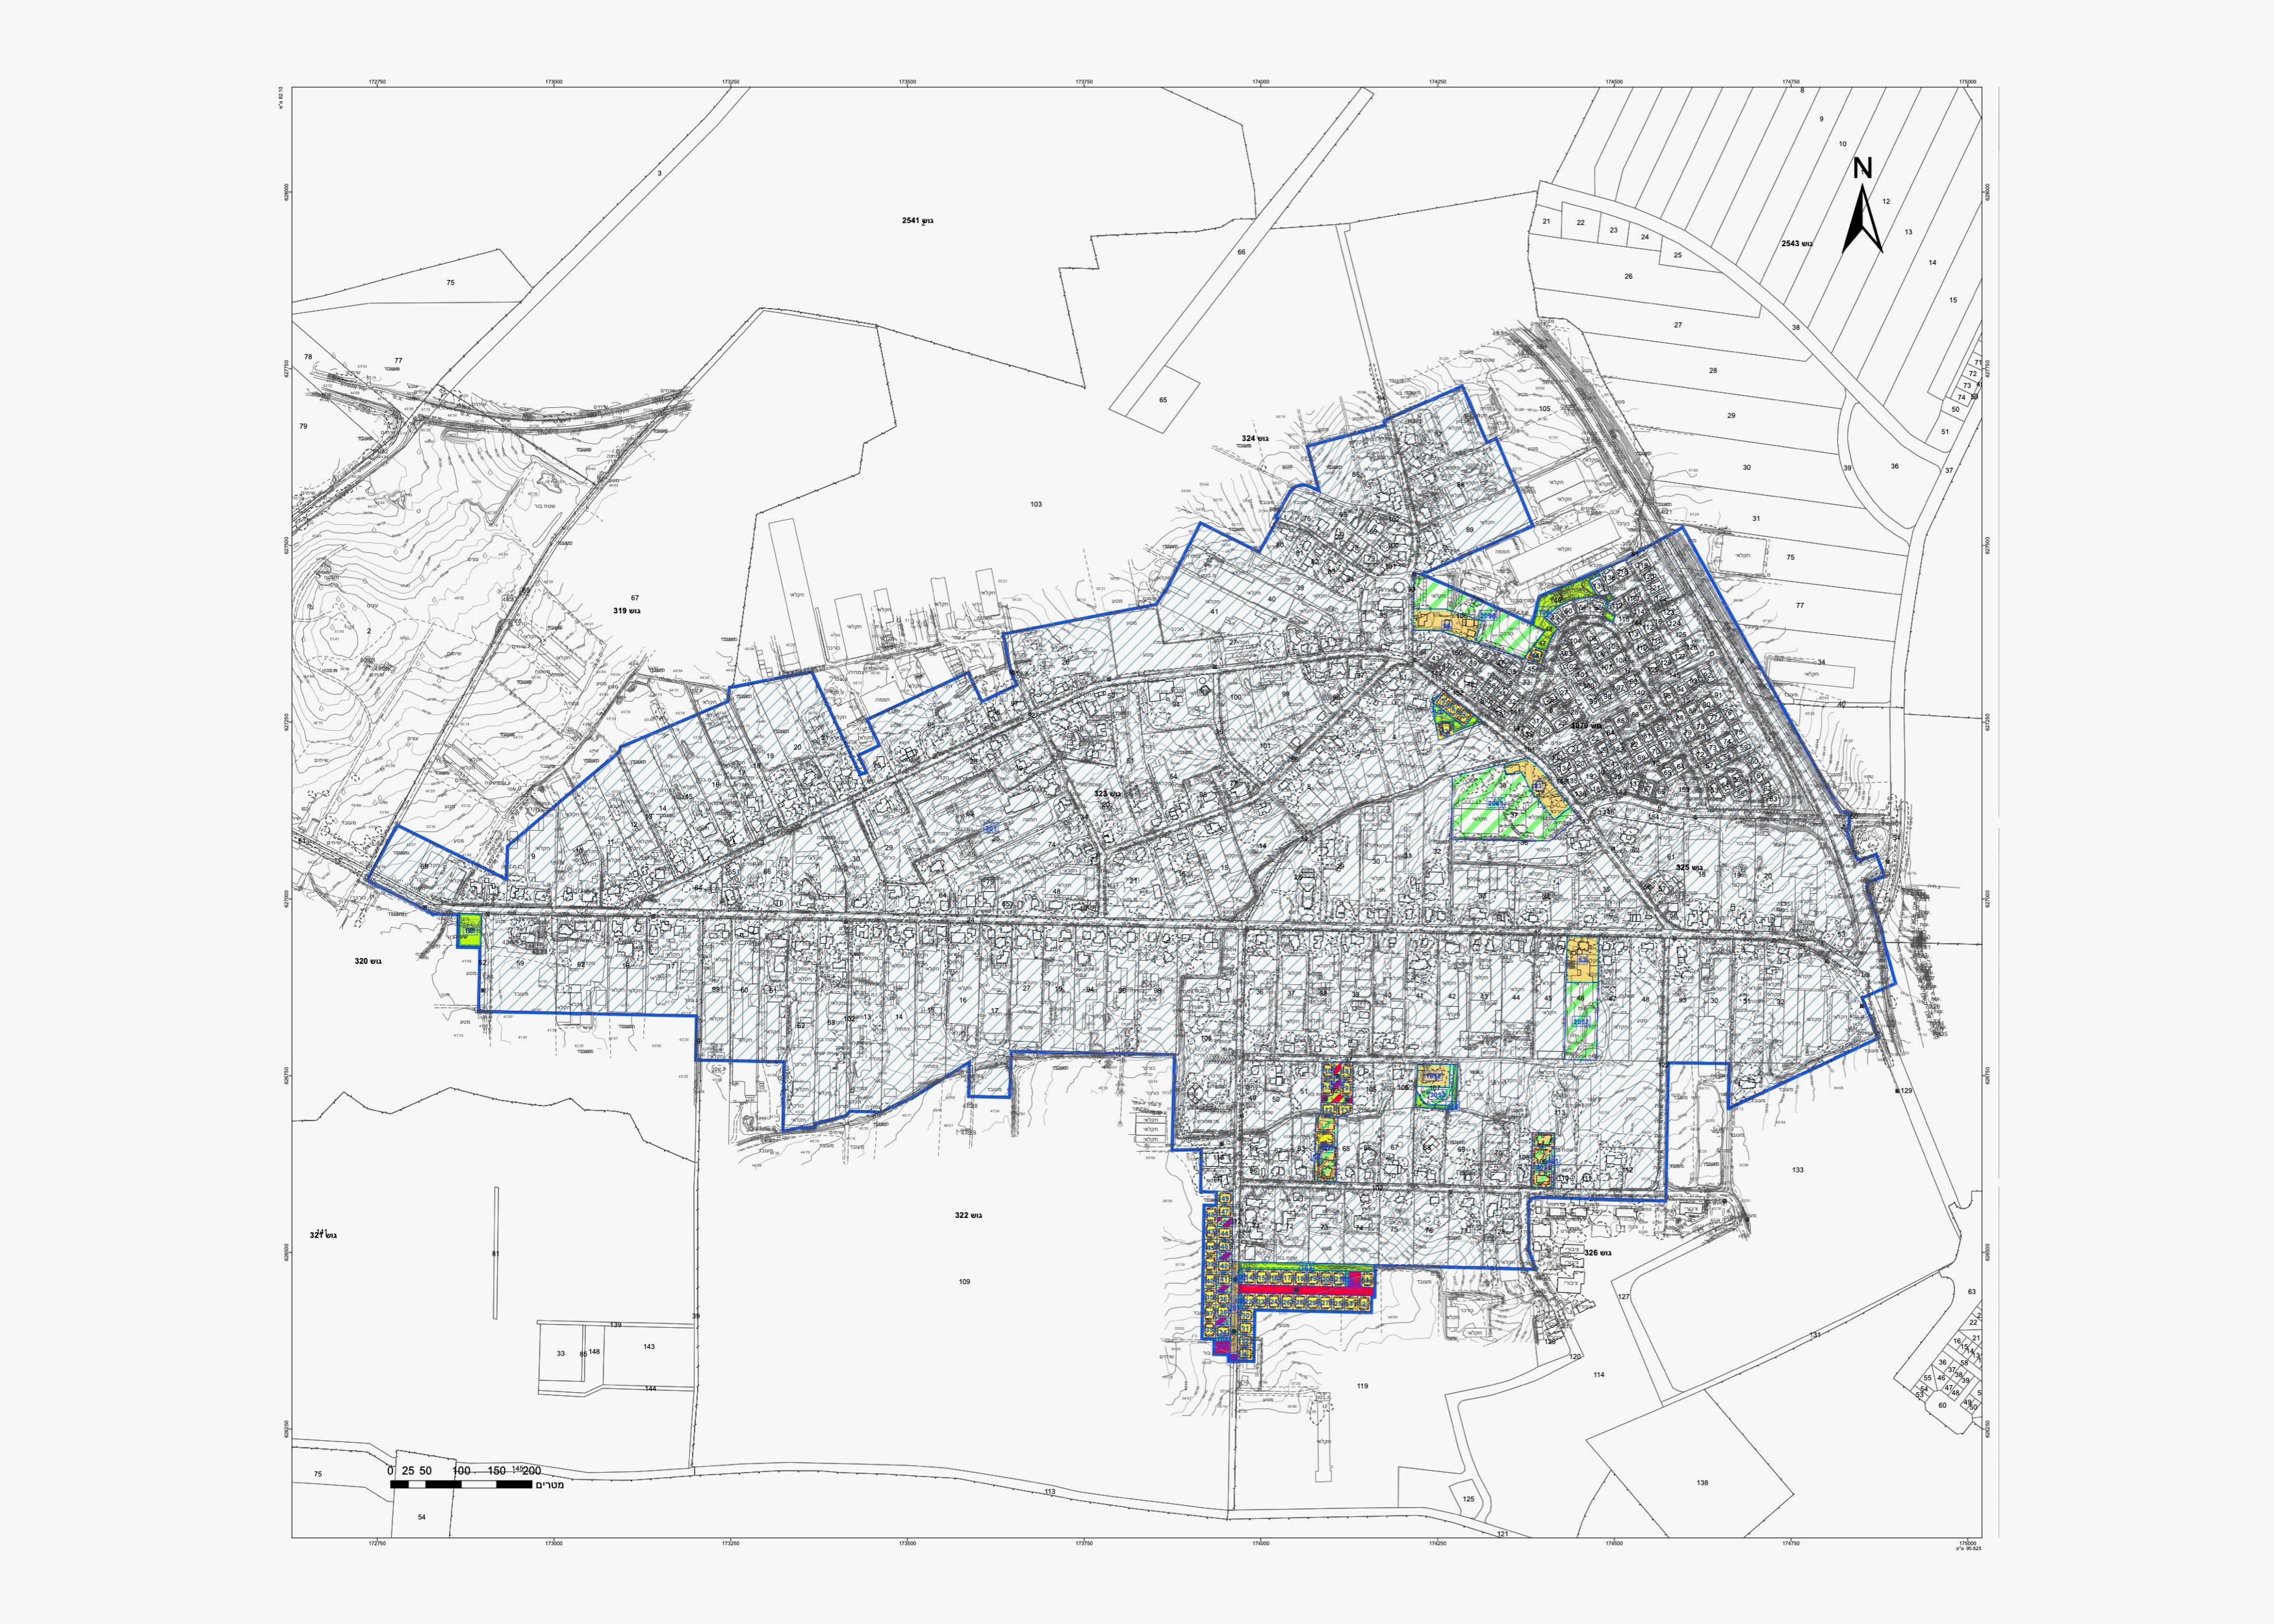Screen dimensions: 2274x1624
Task: Click parcel number 138 at the bottom right
Action: (1702, 1483)
